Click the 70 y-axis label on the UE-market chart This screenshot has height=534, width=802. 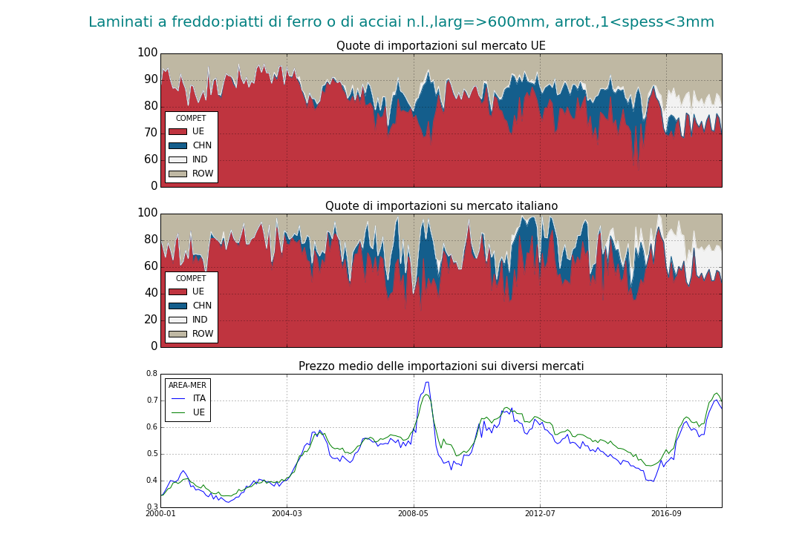(151, 133)
